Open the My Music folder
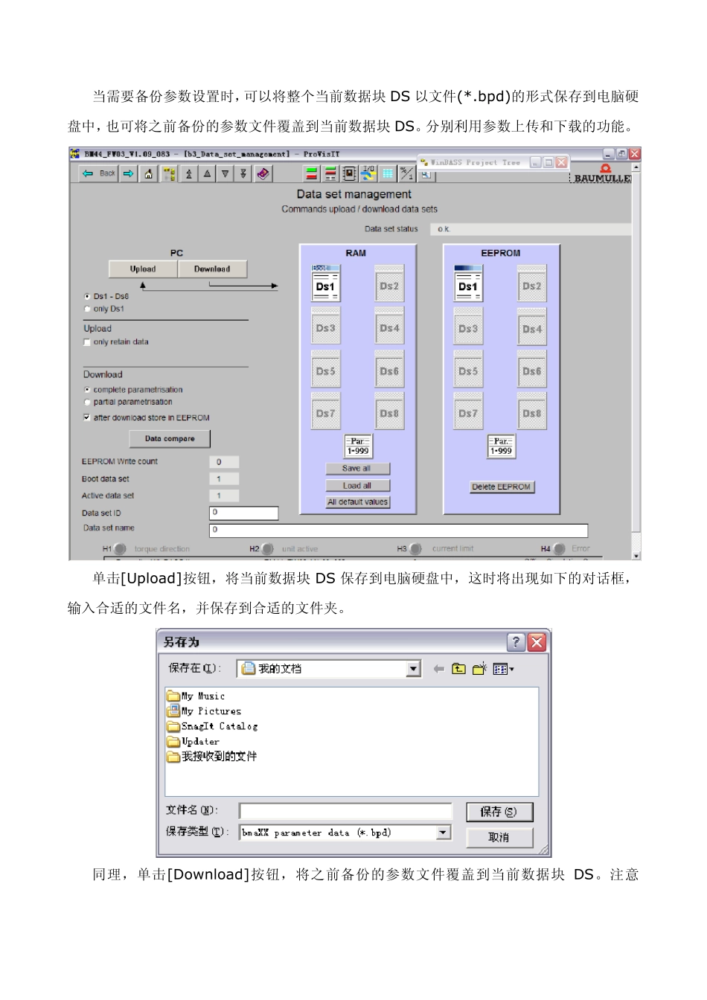The image size is (707, 1000). (x=196, y=696)
